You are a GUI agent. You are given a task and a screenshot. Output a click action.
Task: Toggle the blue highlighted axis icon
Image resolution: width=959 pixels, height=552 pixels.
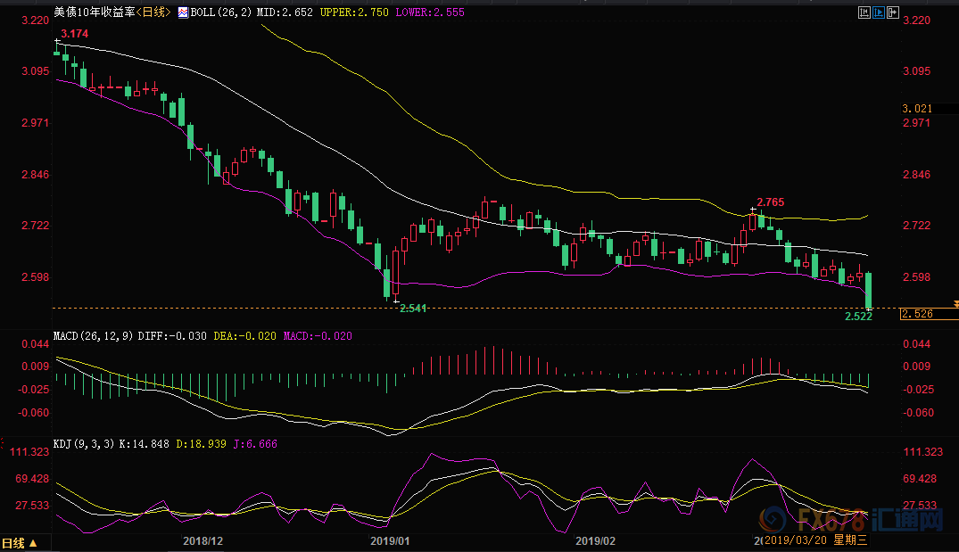coord(878,12)
